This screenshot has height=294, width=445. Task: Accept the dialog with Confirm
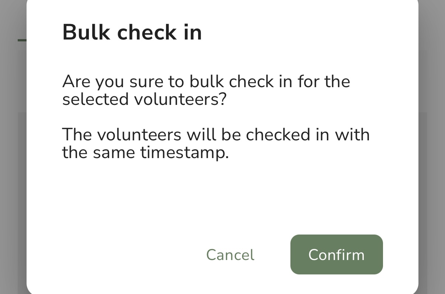[337, 254]
